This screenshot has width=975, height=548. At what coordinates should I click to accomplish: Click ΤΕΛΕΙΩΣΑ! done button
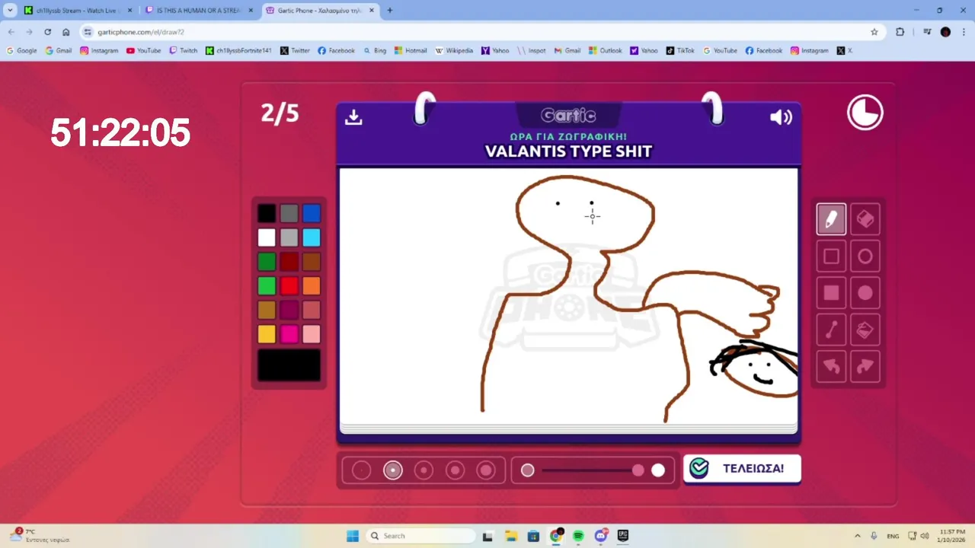(x=742, y=469)
